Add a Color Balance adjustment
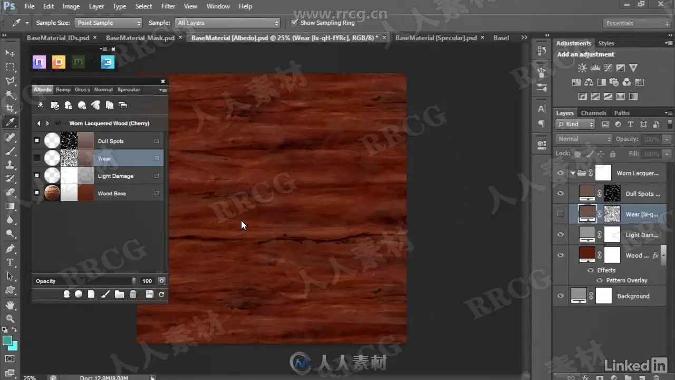Screen dimensions: 675x380 point(589,82)
